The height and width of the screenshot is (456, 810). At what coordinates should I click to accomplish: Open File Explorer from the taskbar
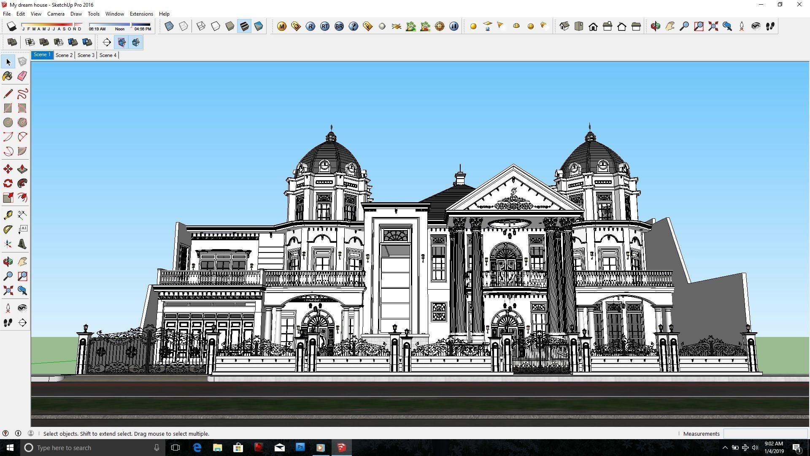[217, 448]
